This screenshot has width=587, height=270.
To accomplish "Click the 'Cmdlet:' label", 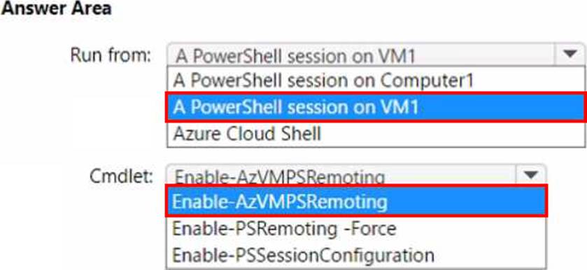I will coord(120,176).
